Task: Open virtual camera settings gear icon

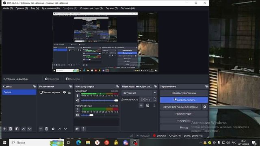Action: [205, 107]
